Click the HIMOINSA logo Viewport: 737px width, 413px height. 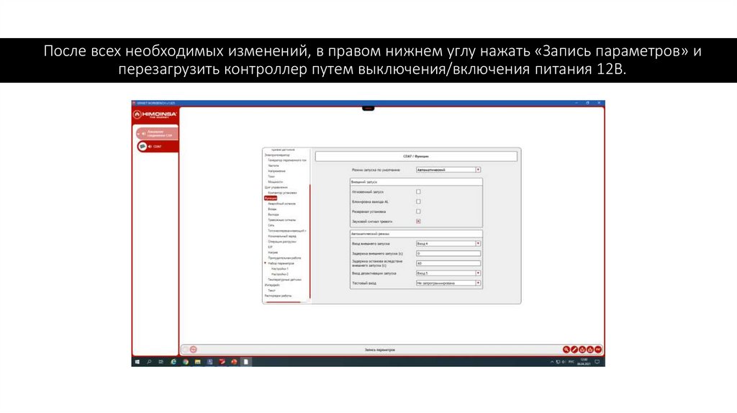coord(155,114)
